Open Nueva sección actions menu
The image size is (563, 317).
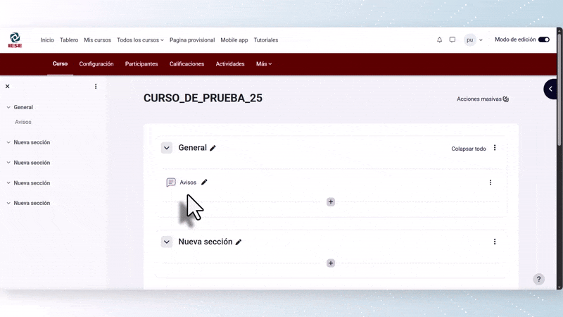point(495,242)
